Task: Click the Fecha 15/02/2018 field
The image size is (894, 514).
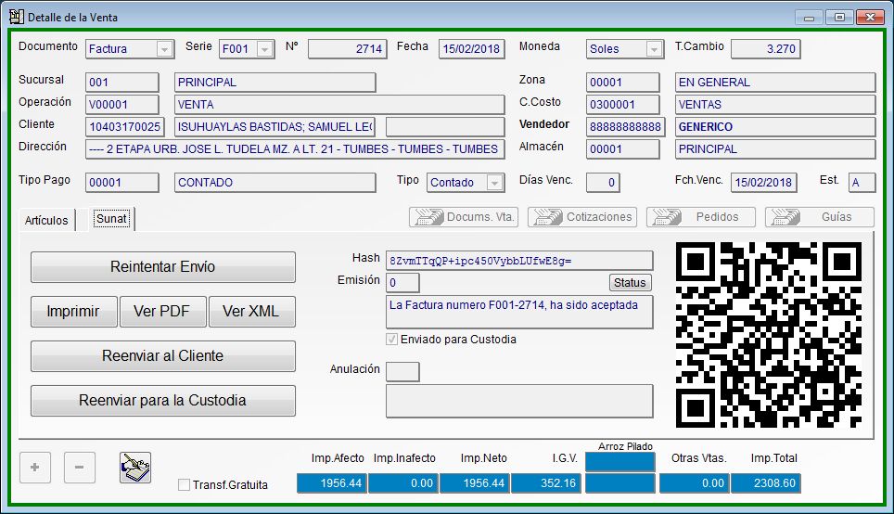Action: [x=472, y=49]
